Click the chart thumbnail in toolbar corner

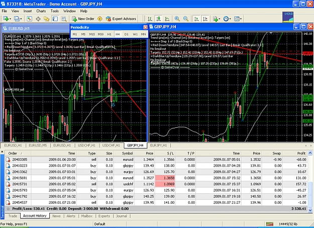tap(288, 17)
